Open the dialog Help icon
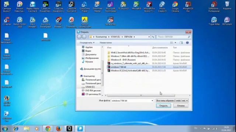 pyautogui.click(x=187, y=43)
